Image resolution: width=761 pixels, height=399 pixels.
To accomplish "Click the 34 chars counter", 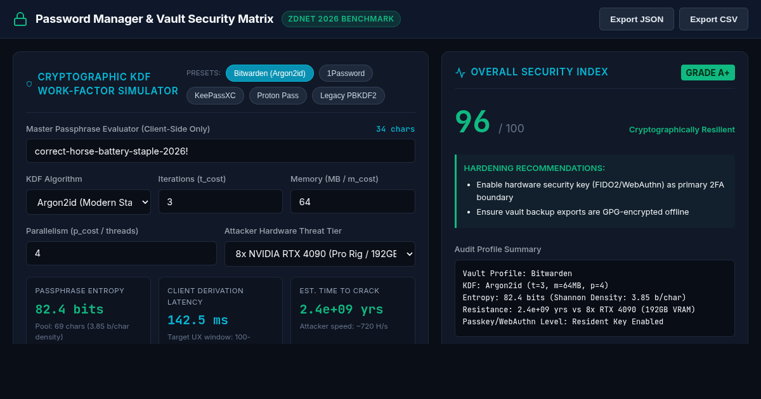I will tap(396, 129).
